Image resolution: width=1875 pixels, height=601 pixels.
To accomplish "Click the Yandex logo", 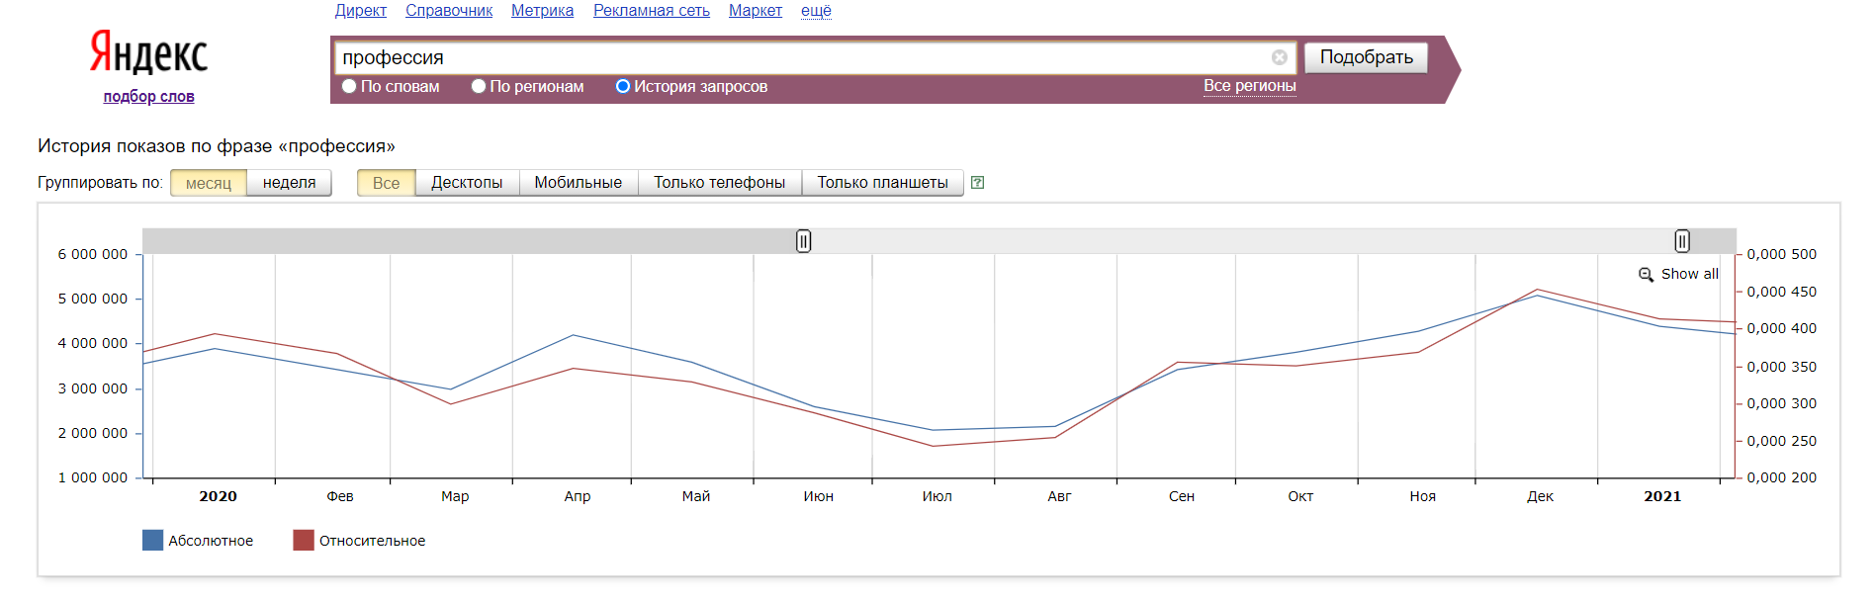I will 148,52.
